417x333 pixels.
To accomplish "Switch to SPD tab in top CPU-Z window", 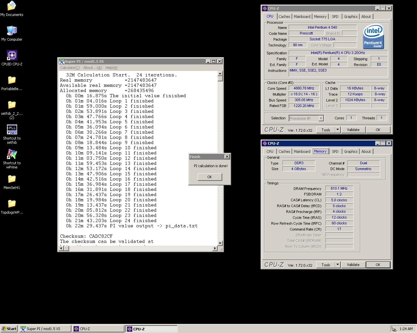I will [335, 17].
